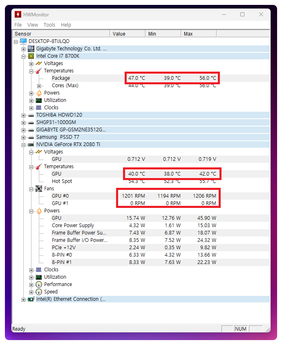Expand the TOSHIBA HDWD120 node
The height and width of the screenshot is (345, 282).
coord(24,115)
